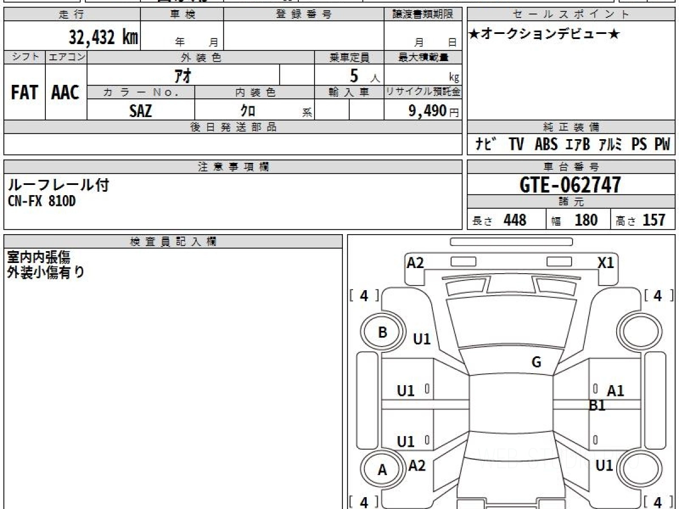Click the ナビ equipment label

click(486, 144)
